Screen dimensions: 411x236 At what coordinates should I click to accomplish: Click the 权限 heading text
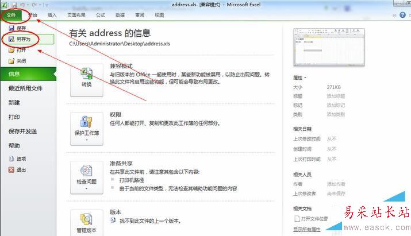click(x=116, y=115)
